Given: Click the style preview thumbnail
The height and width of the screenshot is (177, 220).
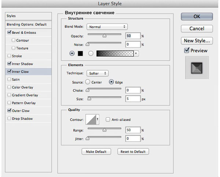Looking at the screenshot, I should [x=197, y=68].
